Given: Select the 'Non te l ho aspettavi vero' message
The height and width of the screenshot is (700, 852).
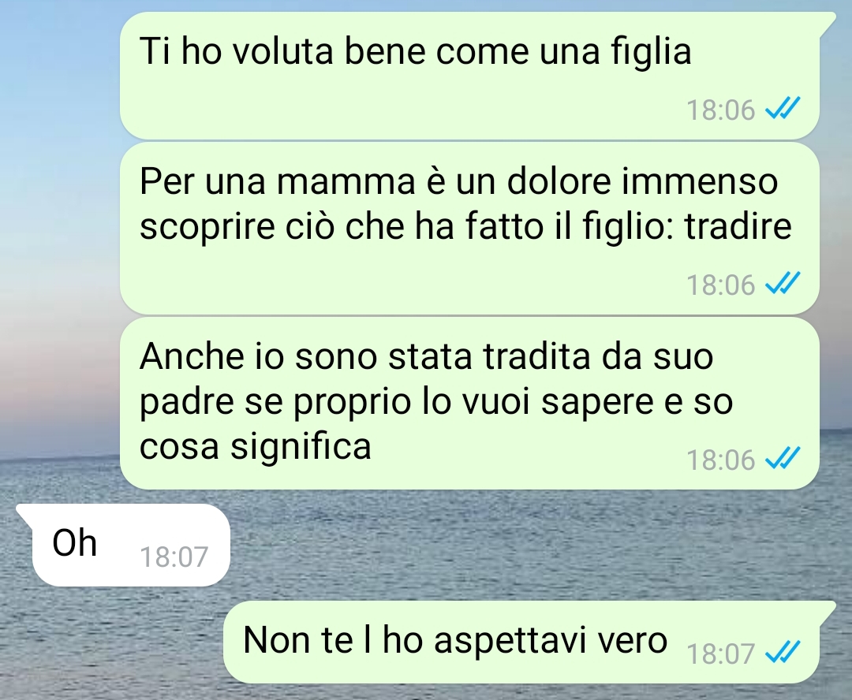Looking at the screenshot, I should pyautogui.click(x=529, y=642).
